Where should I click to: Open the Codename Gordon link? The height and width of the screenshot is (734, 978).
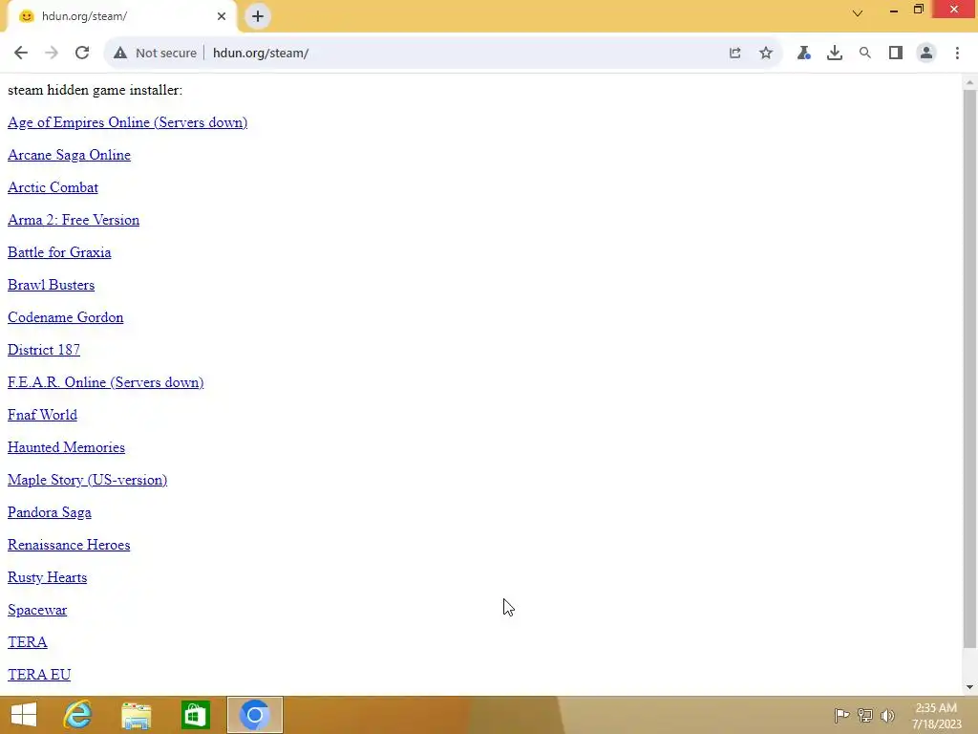click(x=66, y=317)
